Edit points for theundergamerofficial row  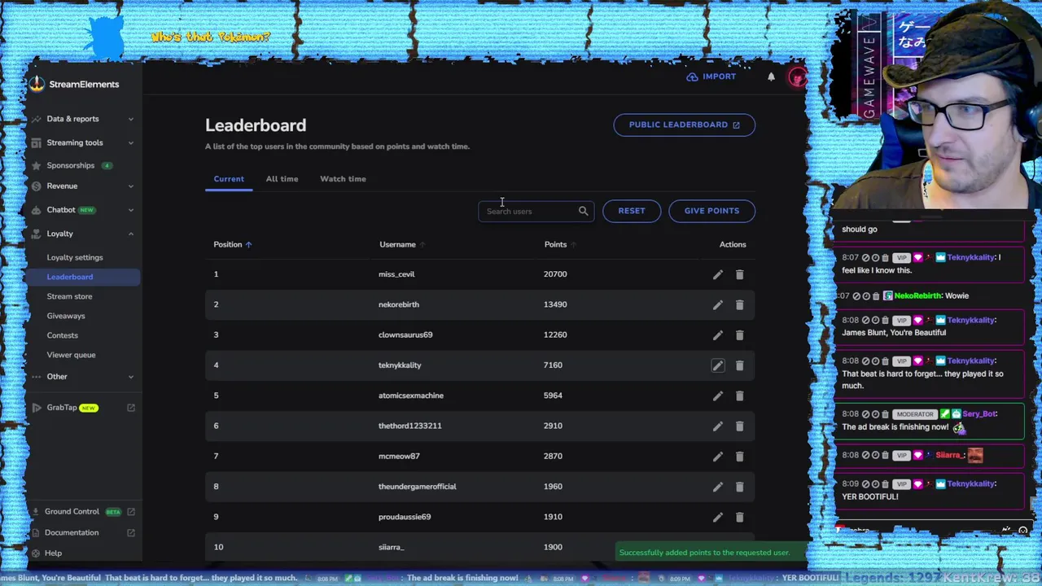click(x=717, y=487)
